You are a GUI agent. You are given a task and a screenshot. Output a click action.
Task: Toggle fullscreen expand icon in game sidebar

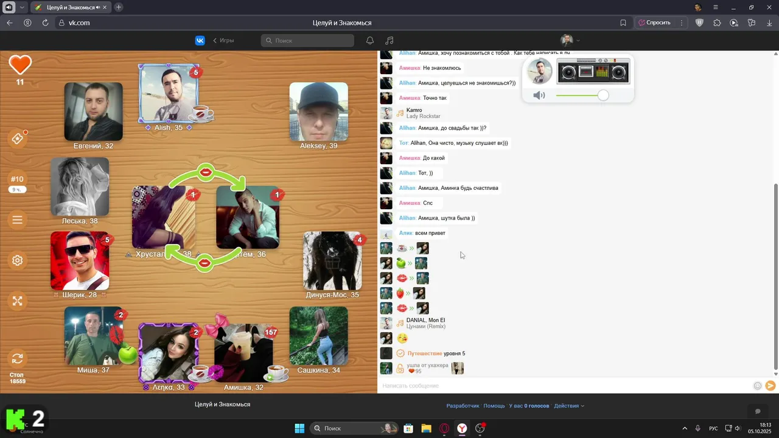point(18,301)
